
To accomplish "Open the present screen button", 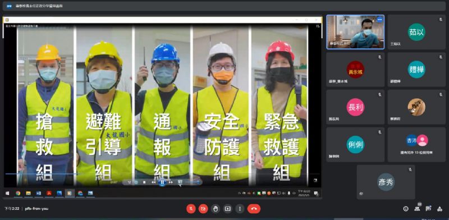I will 228,209.
